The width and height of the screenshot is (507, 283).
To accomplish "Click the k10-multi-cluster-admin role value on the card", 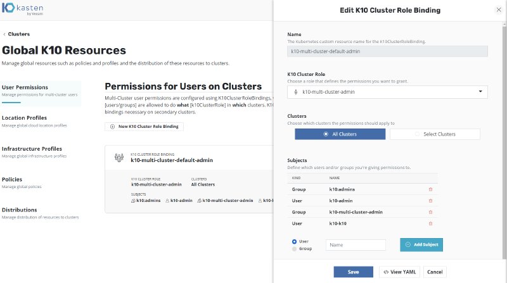I will (x=157, y=184).
